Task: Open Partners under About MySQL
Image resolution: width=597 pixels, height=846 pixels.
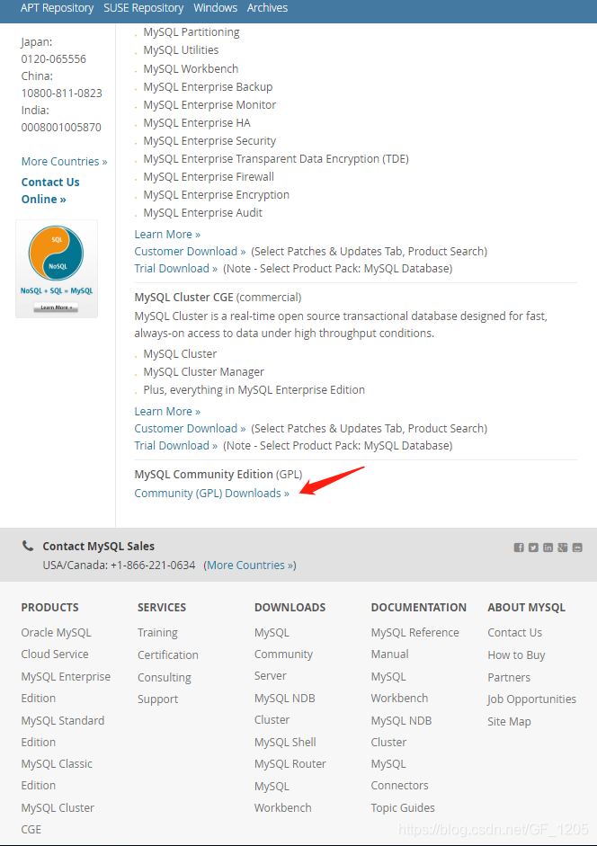Action: click(x=509, y=677)
